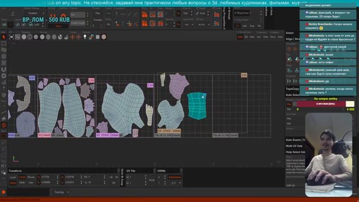359x202 pixels.
Task: Click the pinkish circle icon after the grid icon
Action: (104, 37)
